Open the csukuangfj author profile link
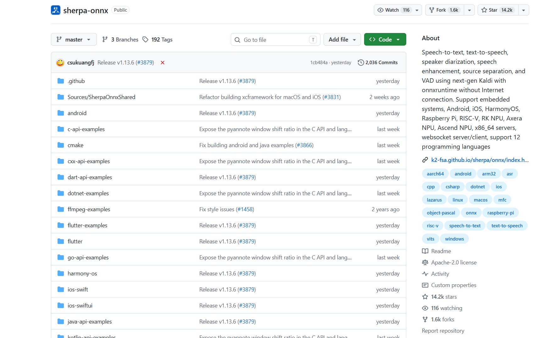The width and height of the screenshot is (555, 338). pyautogui.click(x=80, y=63)
